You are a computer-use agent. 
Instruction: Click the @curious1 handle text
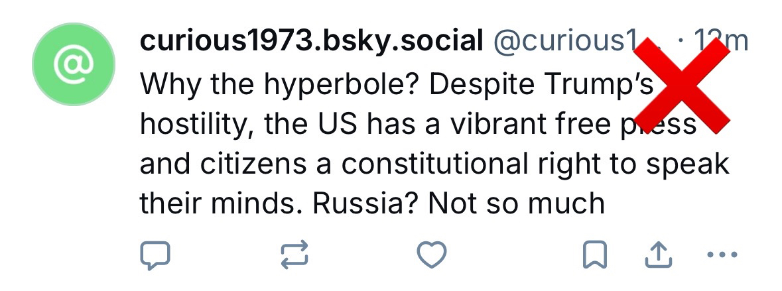pyautogui.click(x=564, y=42)
